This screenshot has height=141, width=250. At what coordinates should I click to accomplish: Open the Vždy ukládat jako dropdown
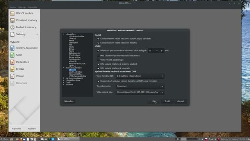[140, 92]
